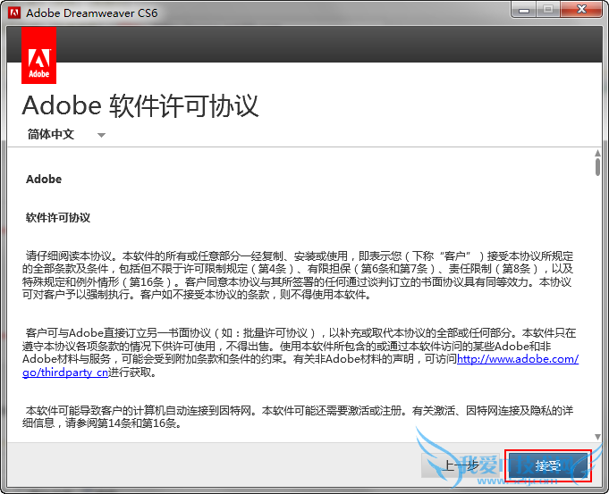Click the paragraph starting '本软件可能导致客户'
The image size is (609, 494).
(x=298, y=416)
